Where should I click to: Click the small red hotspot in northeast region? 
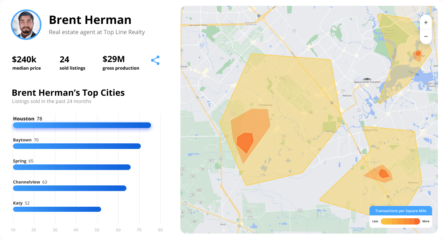click(418, 54)
